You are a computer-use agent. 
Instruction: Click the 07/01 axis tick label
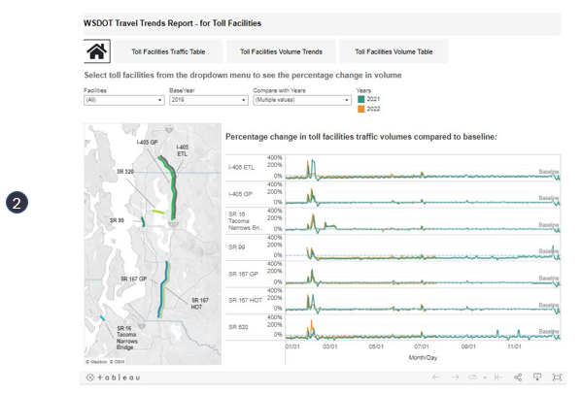(x=422, y=346)
